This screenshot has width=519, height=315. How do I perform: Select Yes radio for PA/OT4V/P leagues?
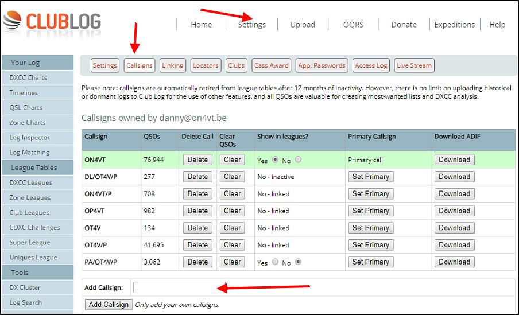(x=275, y=262)
